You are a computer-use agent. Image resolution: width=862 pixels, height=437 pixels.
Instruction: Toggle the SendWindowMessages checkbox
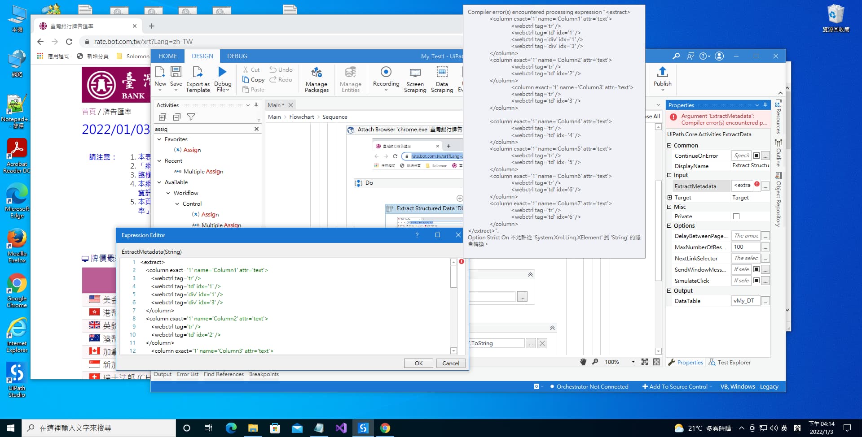point(756,269)
